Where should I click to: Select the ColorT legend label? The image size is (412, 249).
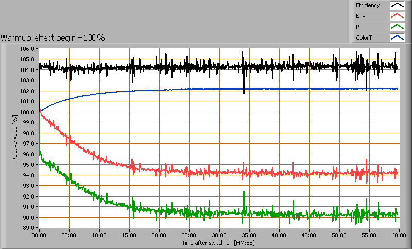(364, 38)
